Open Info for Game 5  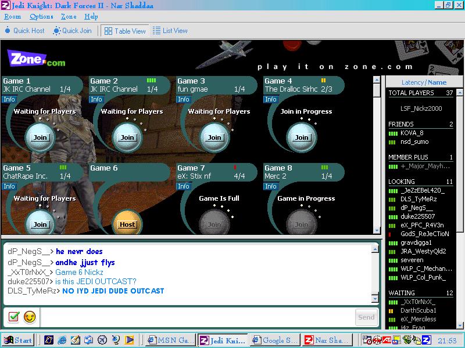(9, 186)
